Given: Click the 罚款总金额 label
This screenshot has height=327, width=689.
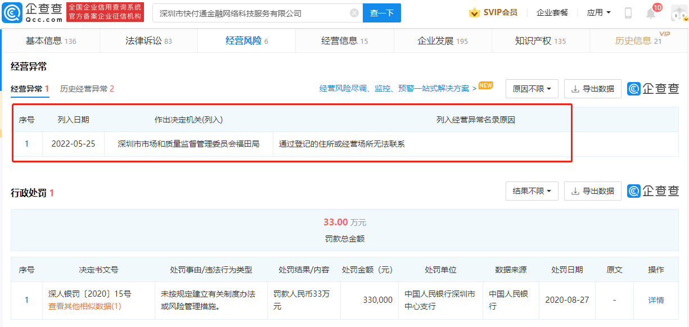Looking at the screenshot, I should [x=345, y=239].
